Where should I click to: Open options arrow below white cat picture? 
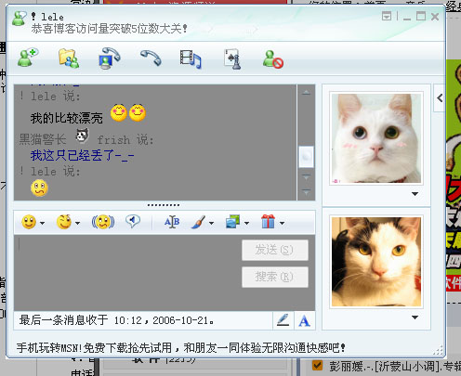click(x=415, y=194)
